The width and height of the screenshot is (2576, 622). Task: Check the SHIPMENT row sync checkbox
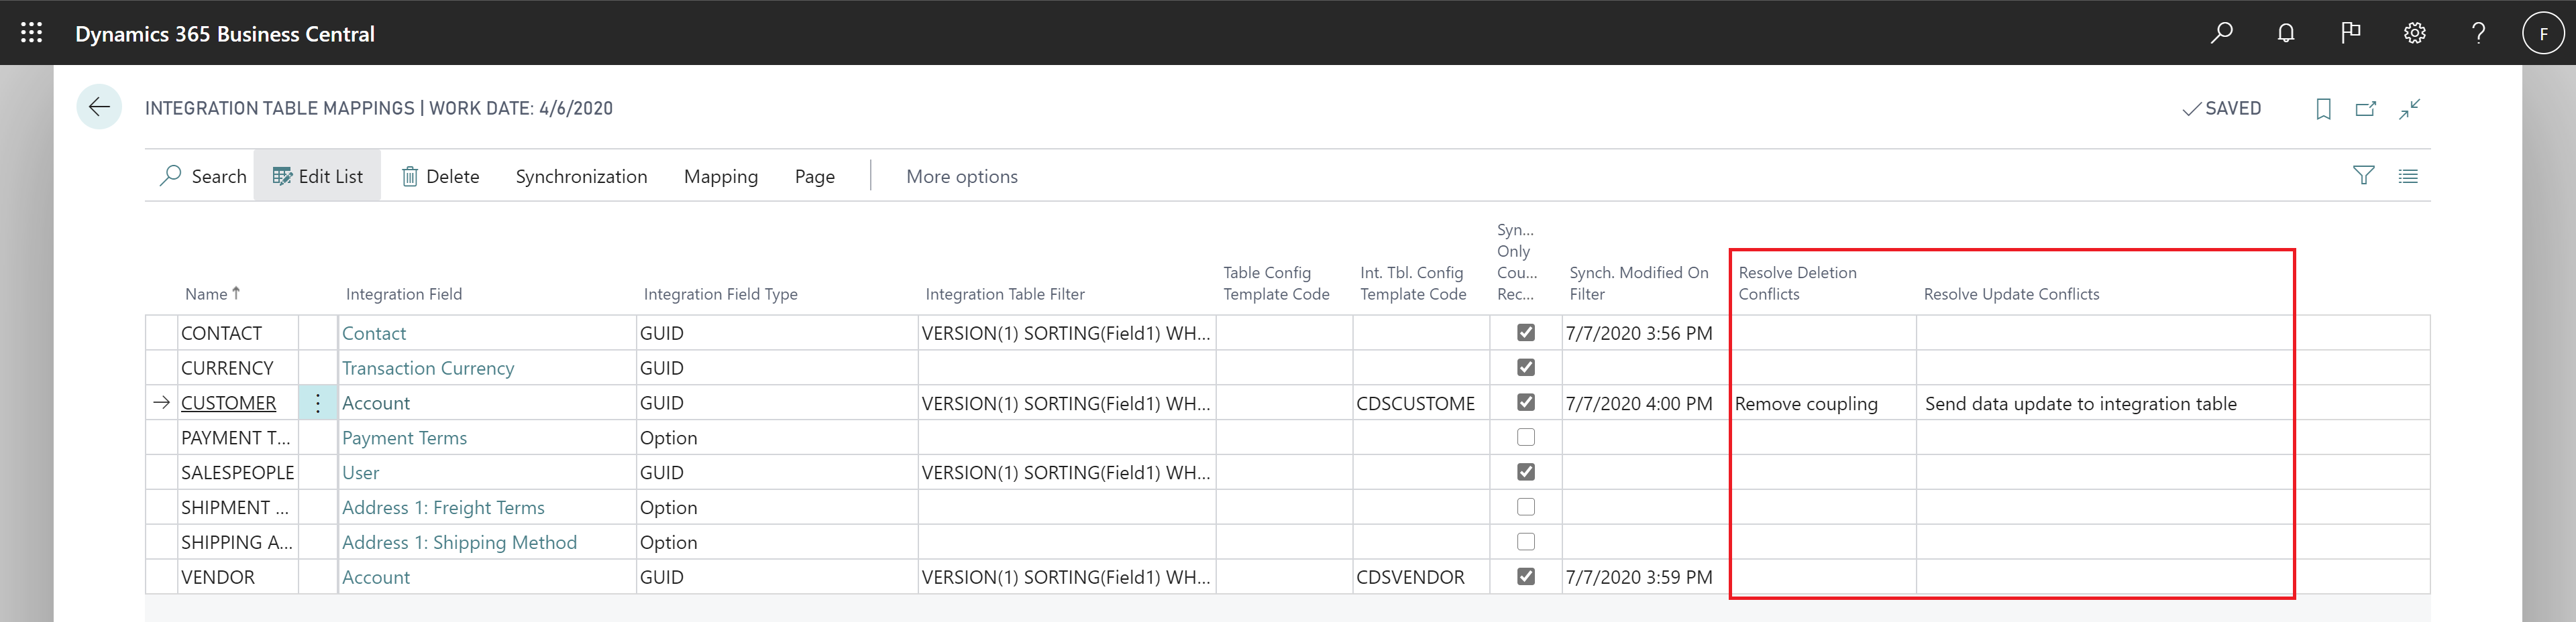(1526, 506)
